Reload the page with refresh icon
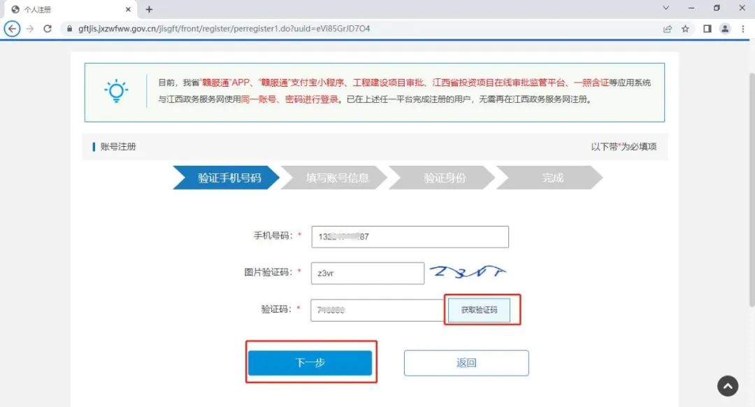 [x=48, y=29]
